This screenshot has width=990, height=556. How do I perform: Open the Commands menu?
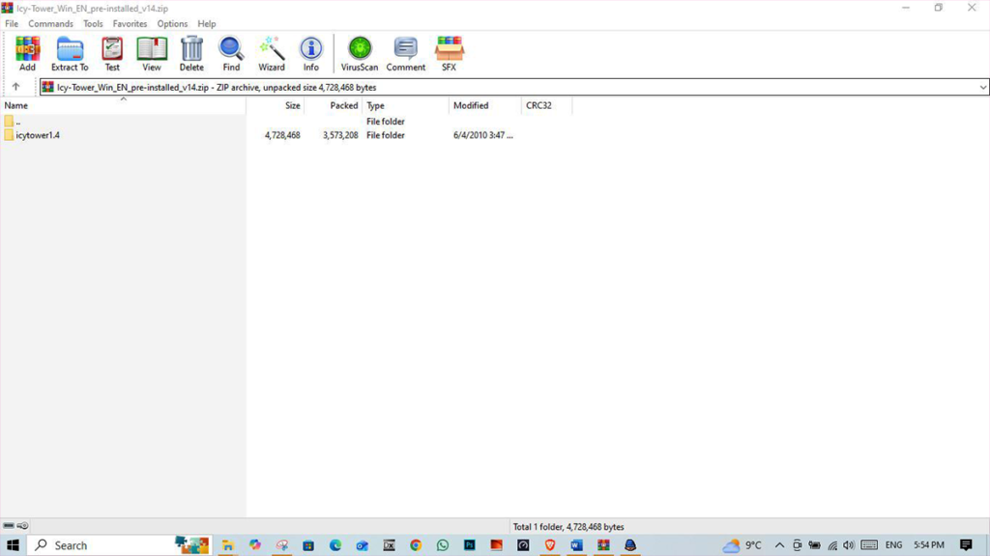[x=50, y=24]
